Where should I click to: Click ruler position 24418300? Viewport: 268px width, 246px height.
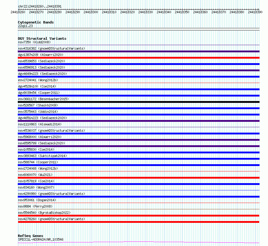pos(91,12)
